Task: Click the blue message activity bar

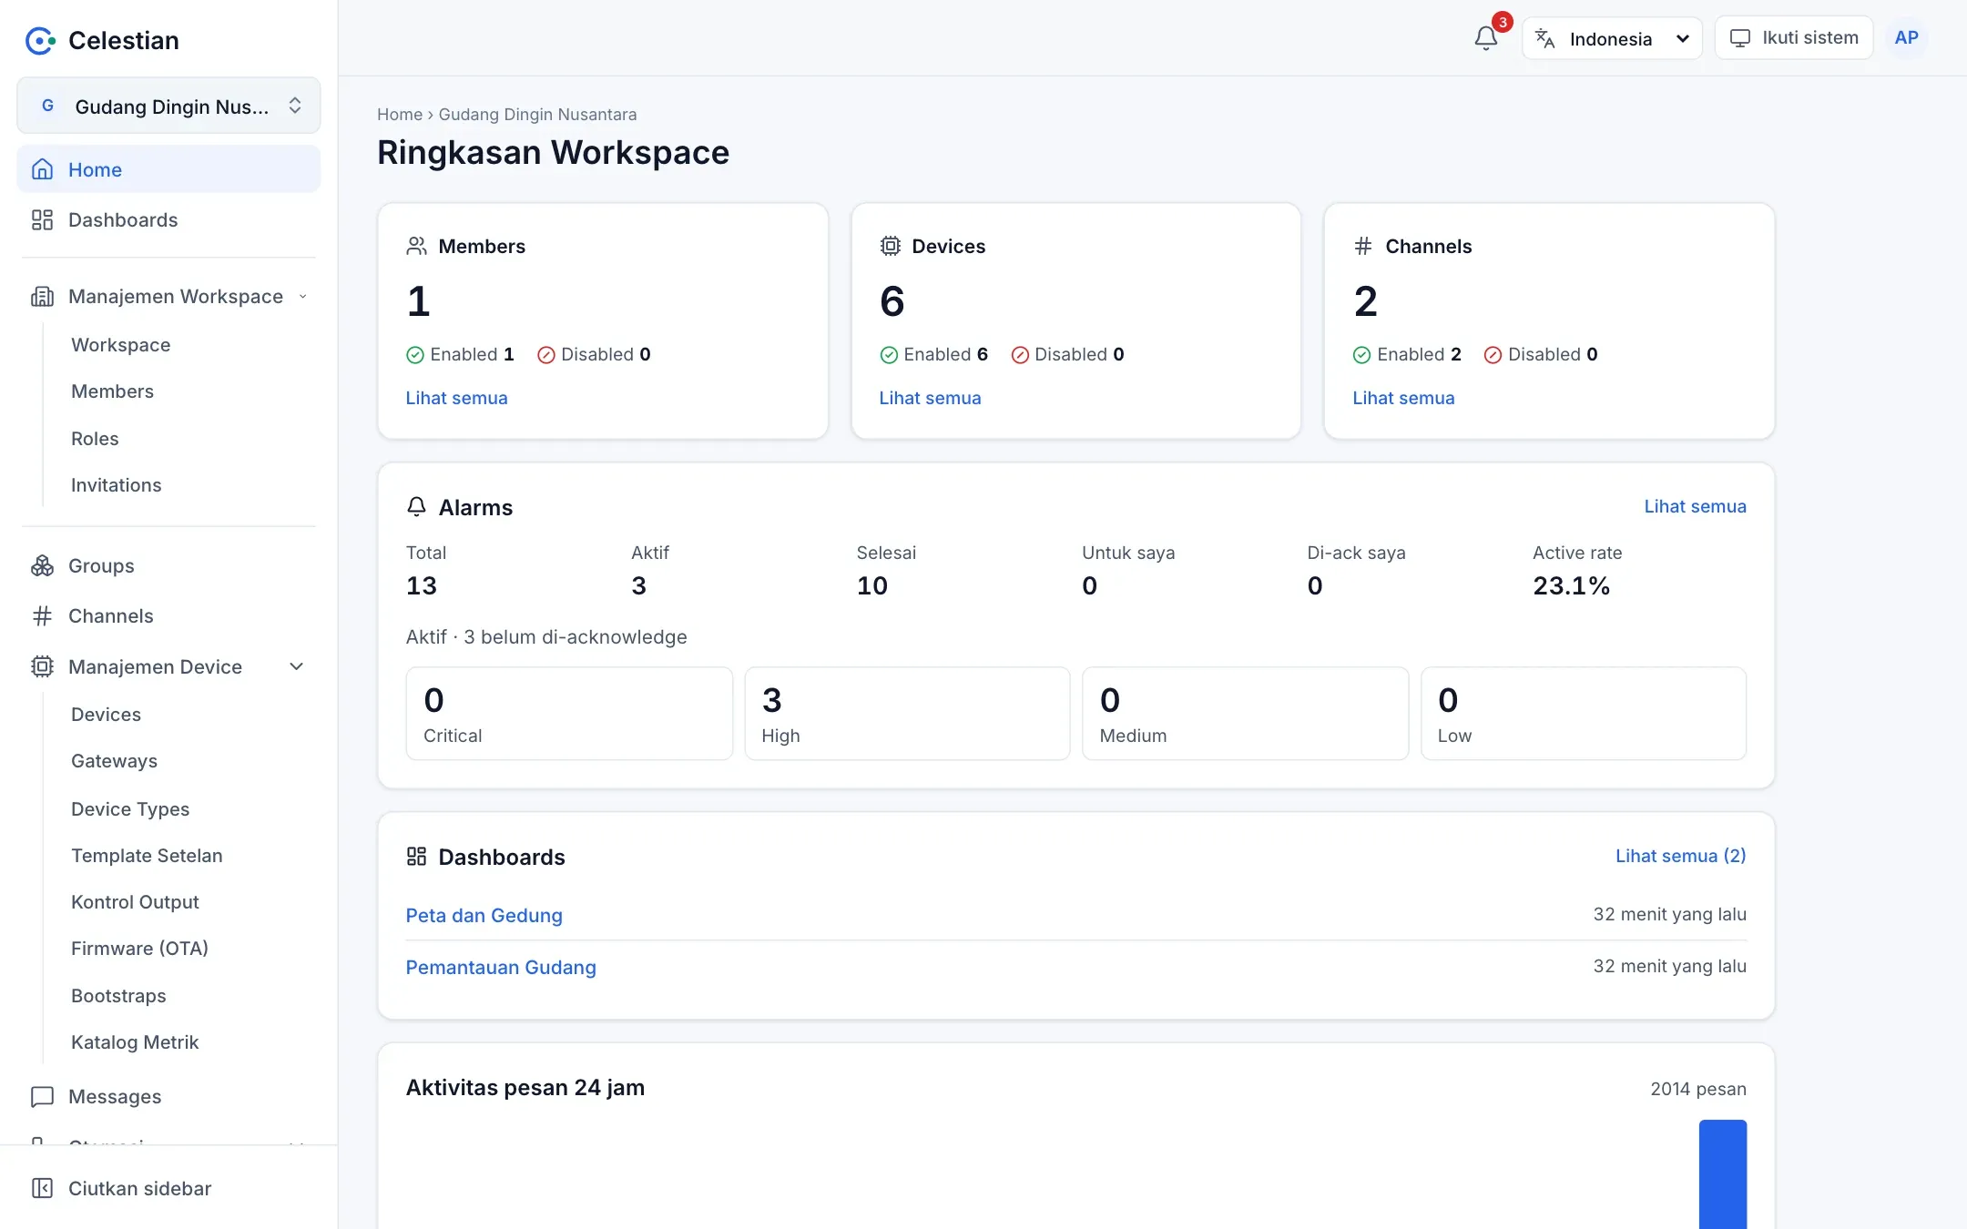Action: 1722,1173
